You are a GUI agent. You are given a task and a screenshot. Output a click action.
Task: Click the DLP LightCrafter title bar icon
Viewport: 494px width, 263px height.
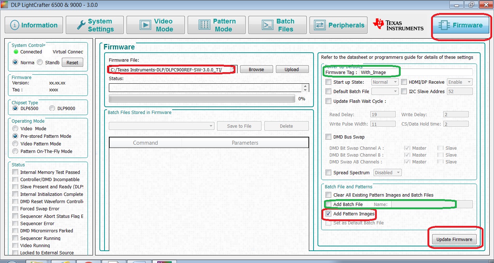pyautogui.click(x=5, y=5)
